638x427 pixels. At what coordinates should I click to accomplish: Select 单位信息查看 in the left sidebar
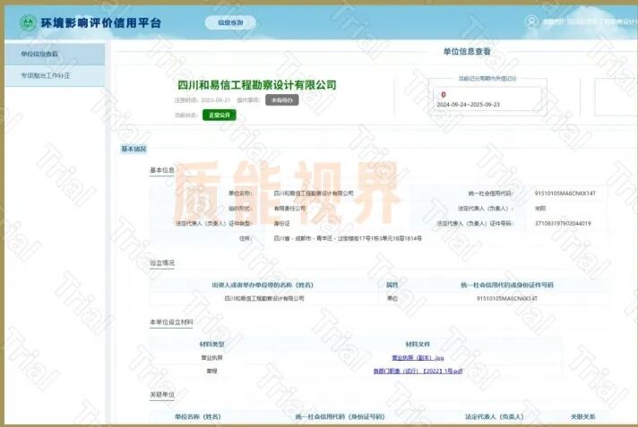click(x=40, y=54)
